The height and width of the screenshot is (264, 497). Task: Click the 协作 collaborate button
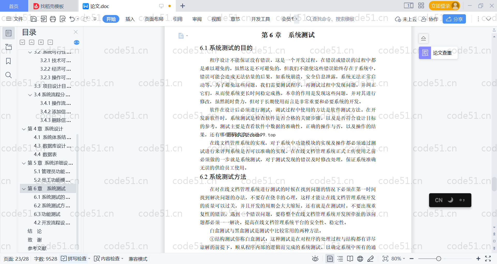pyautogui.click(x=430, y=19)
